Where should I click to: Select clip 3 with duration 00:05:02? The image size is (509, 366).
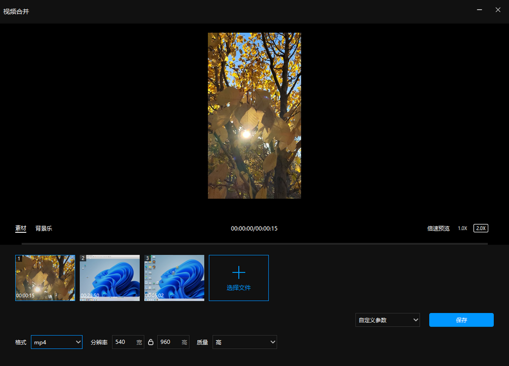(174, 278)
